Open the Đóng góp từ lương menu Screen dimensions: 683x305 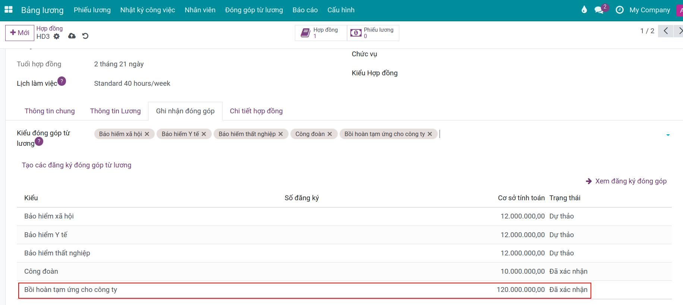[x=254, y=10]
